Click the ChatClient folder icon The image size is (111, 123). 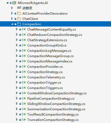pos(19,19)
